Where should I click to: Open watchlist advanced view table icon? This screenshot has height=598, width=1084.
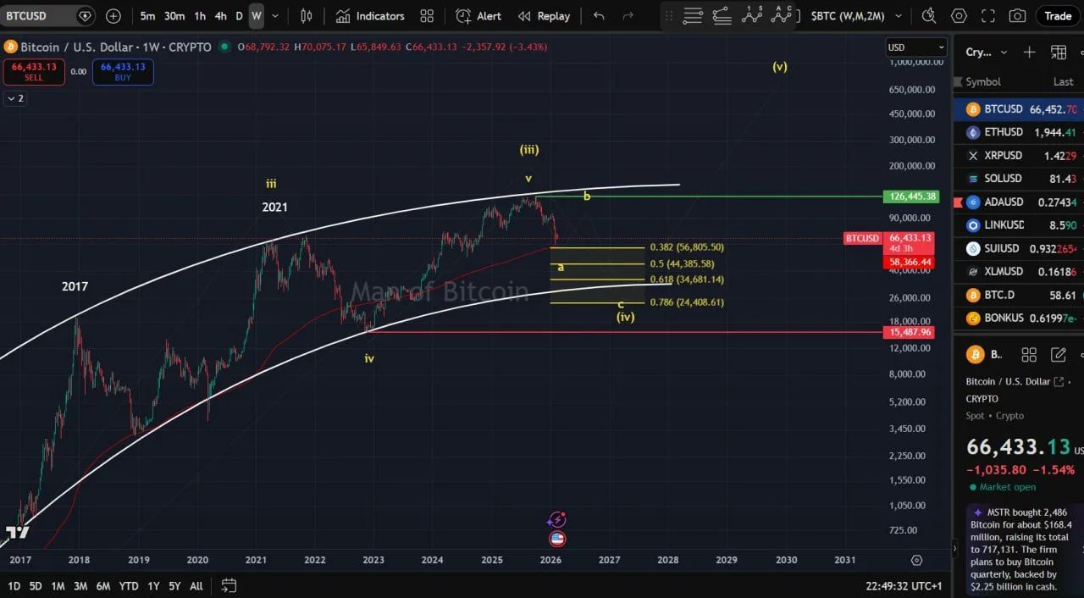tap(1059, 53)
